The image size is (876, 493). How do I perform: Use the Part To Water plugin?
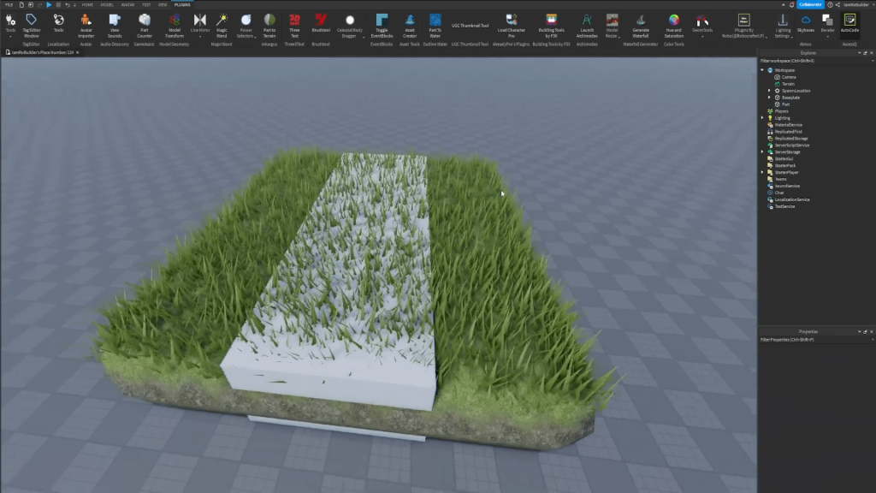click(x=435, y=26)
